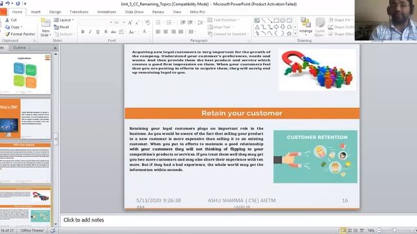This screenshot has height=234, width=417.
Task: Switch to Slide Sorter view icon
Action: coord(350,231)
